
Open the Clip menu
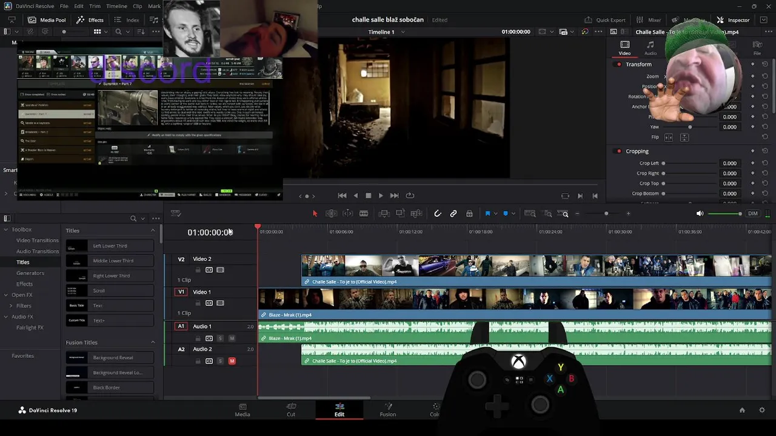point(138,6)
